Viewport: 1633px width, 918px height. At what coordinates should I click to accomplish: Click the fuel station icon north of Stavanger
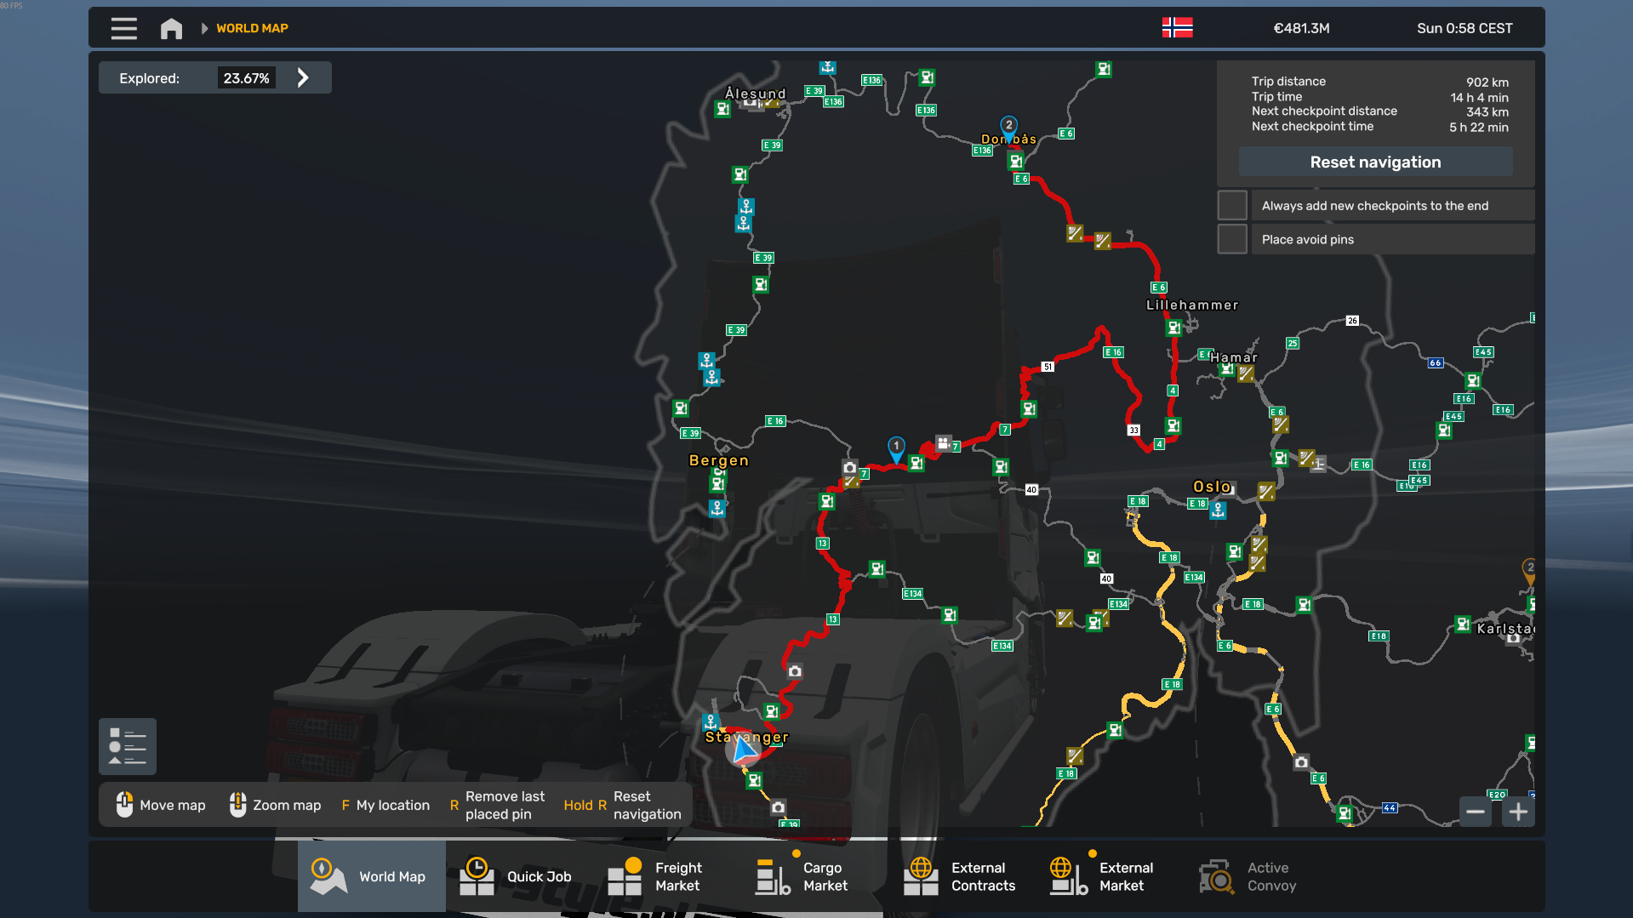click(x=771, y=711)
